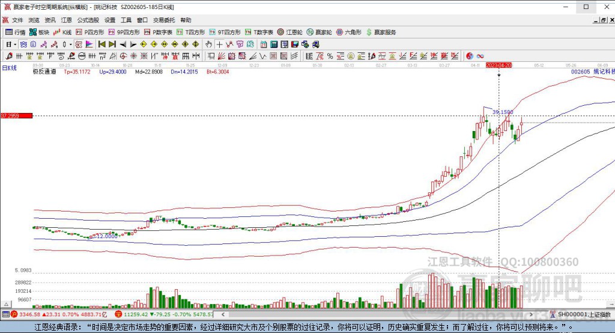The width and height of the screenshot is (615, 333).
Task: Step forward with the black right arrow
Action: (x=133, y=44)
